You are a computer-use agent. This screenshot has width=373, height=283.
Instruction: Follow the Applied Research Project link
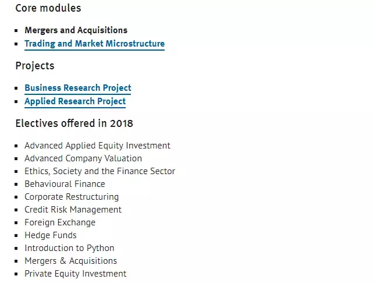pos(75,101)
